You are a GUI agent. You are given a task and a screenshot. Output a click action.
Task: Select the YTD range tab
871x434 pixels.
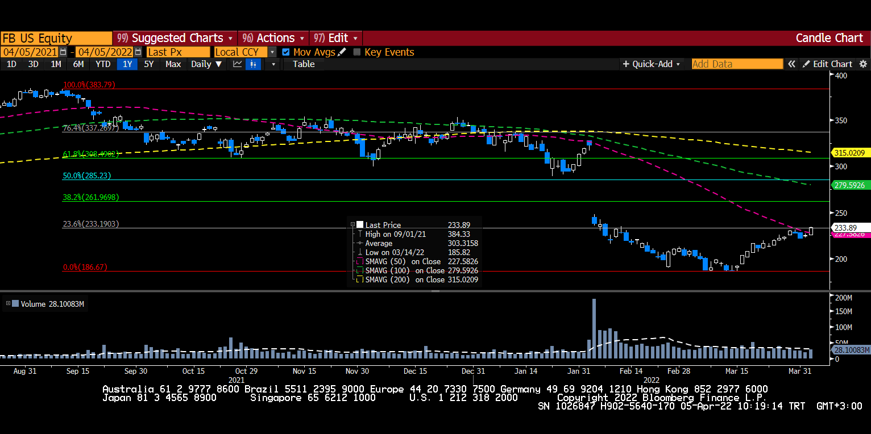tap(103, 64)
